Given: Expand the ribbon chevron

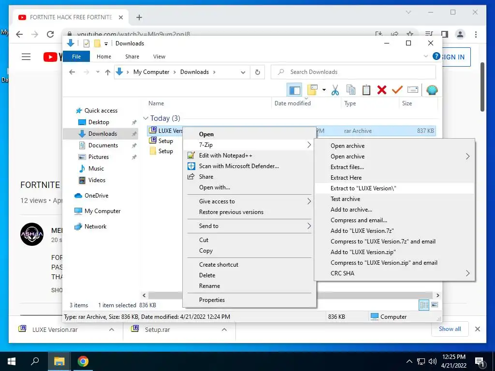Looking at the screenshot, I should pos(425,56).
